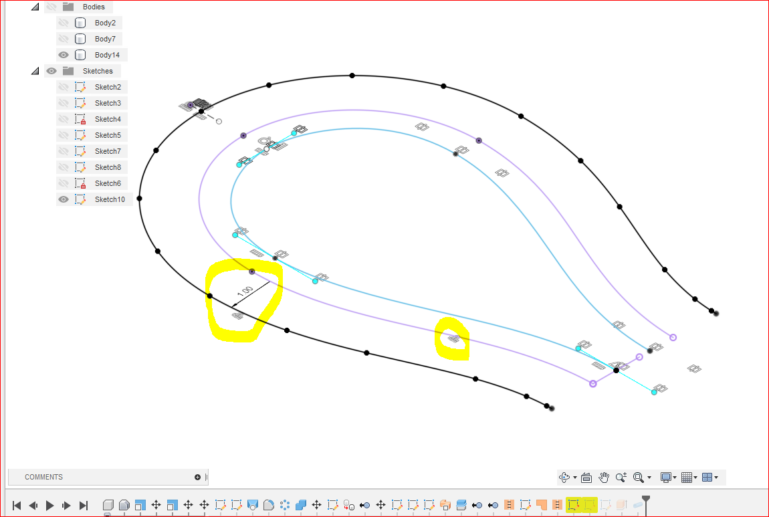Select the Sketch6 label in browser

[x=108, y=183]
